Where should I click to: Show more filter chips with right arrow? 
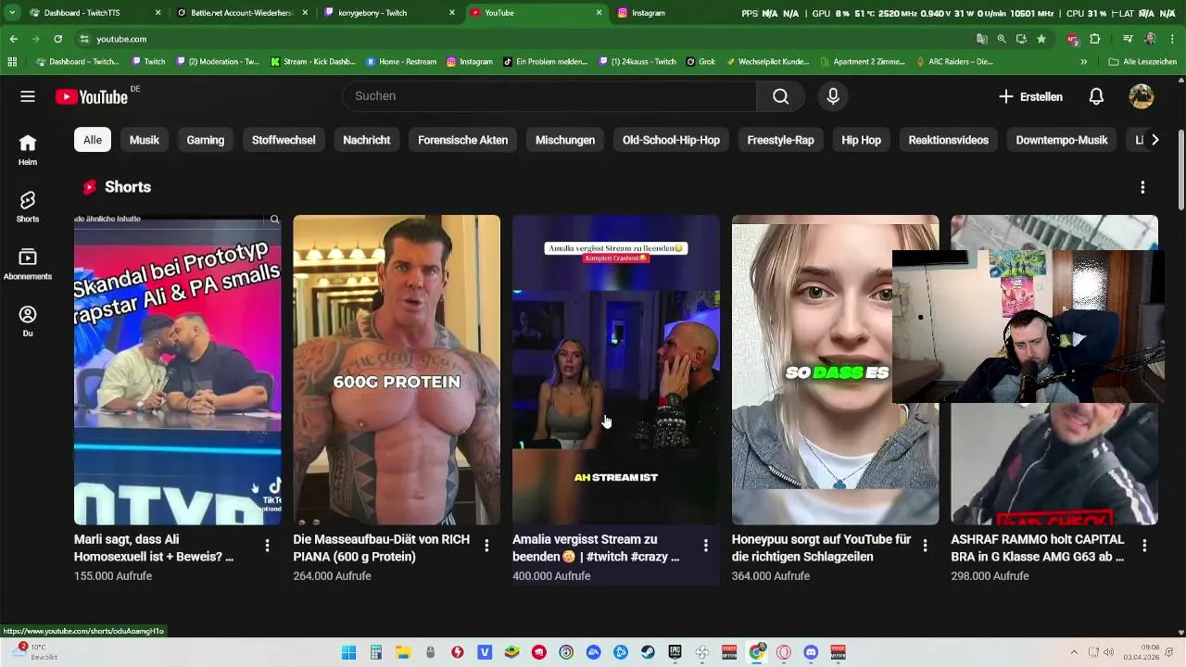1154,140
